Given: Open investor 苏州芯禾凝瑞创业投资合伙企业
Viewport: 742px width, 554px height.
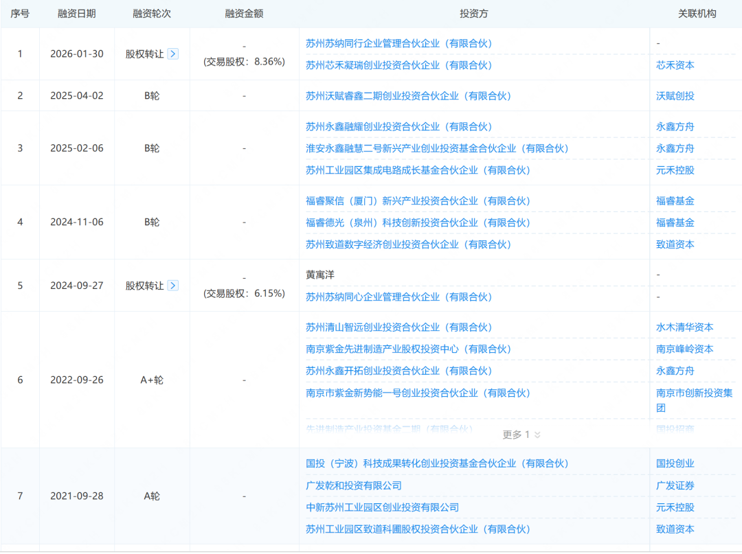Looking at the screenshot, I should 399,65.
